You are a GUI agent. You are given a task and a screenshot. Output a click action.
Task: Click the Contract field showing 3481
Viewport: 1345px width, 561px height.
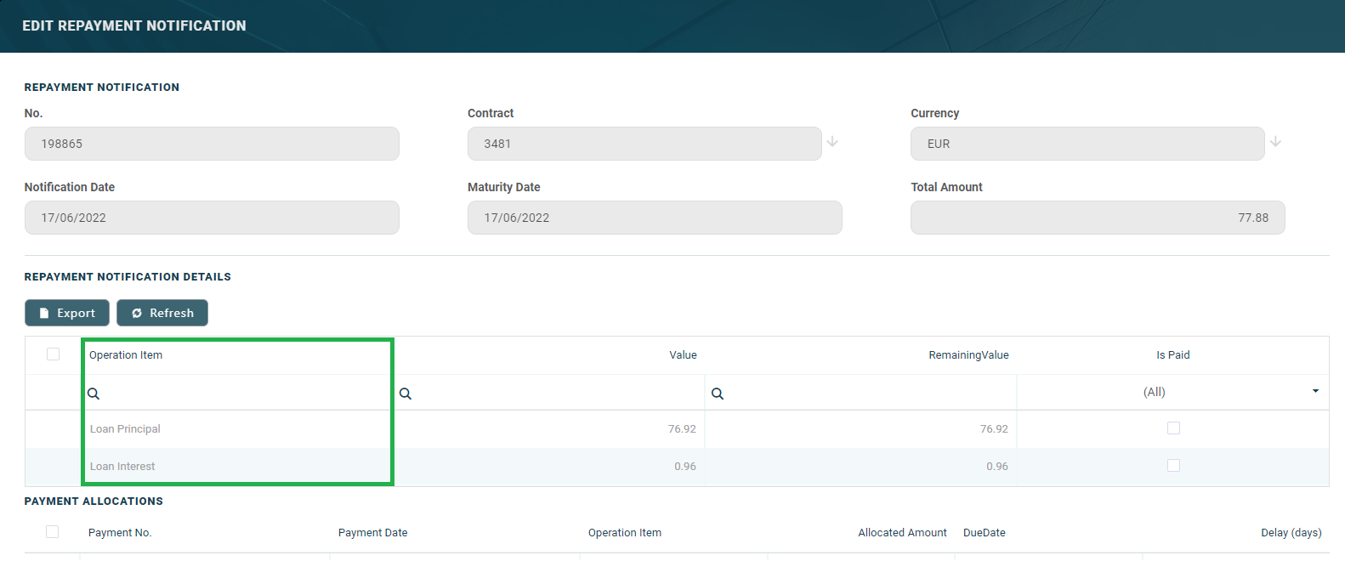[644, 144]
